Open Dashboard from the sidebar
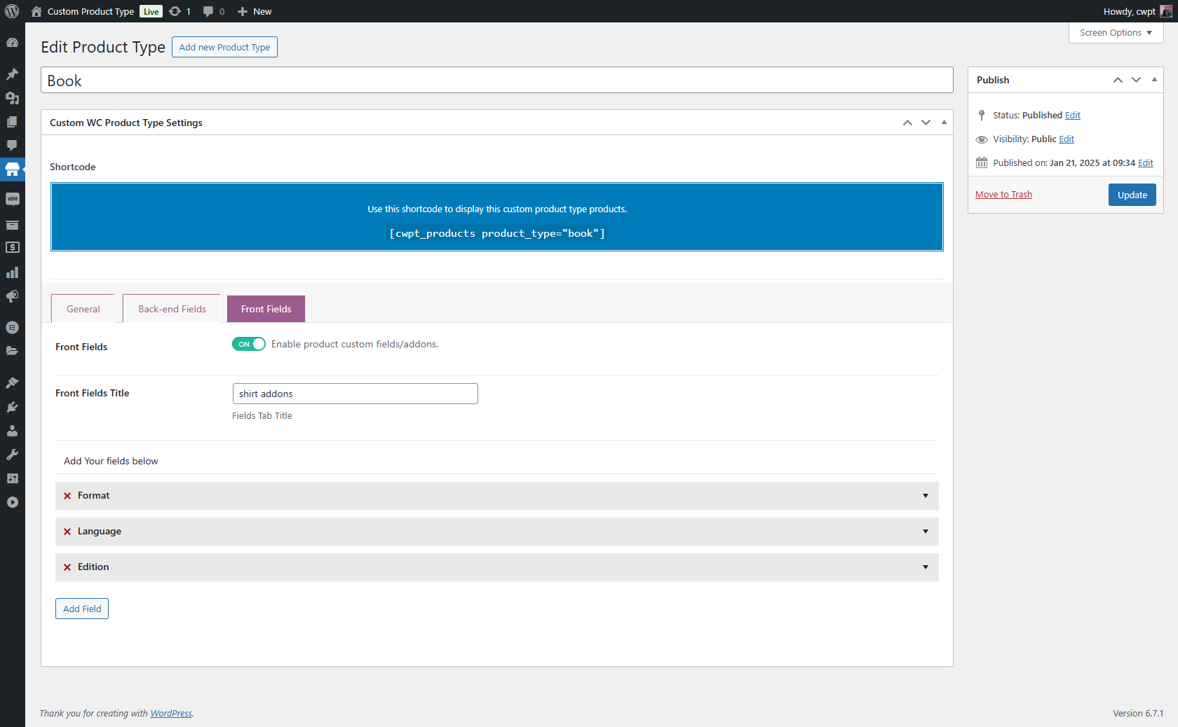 13,43
